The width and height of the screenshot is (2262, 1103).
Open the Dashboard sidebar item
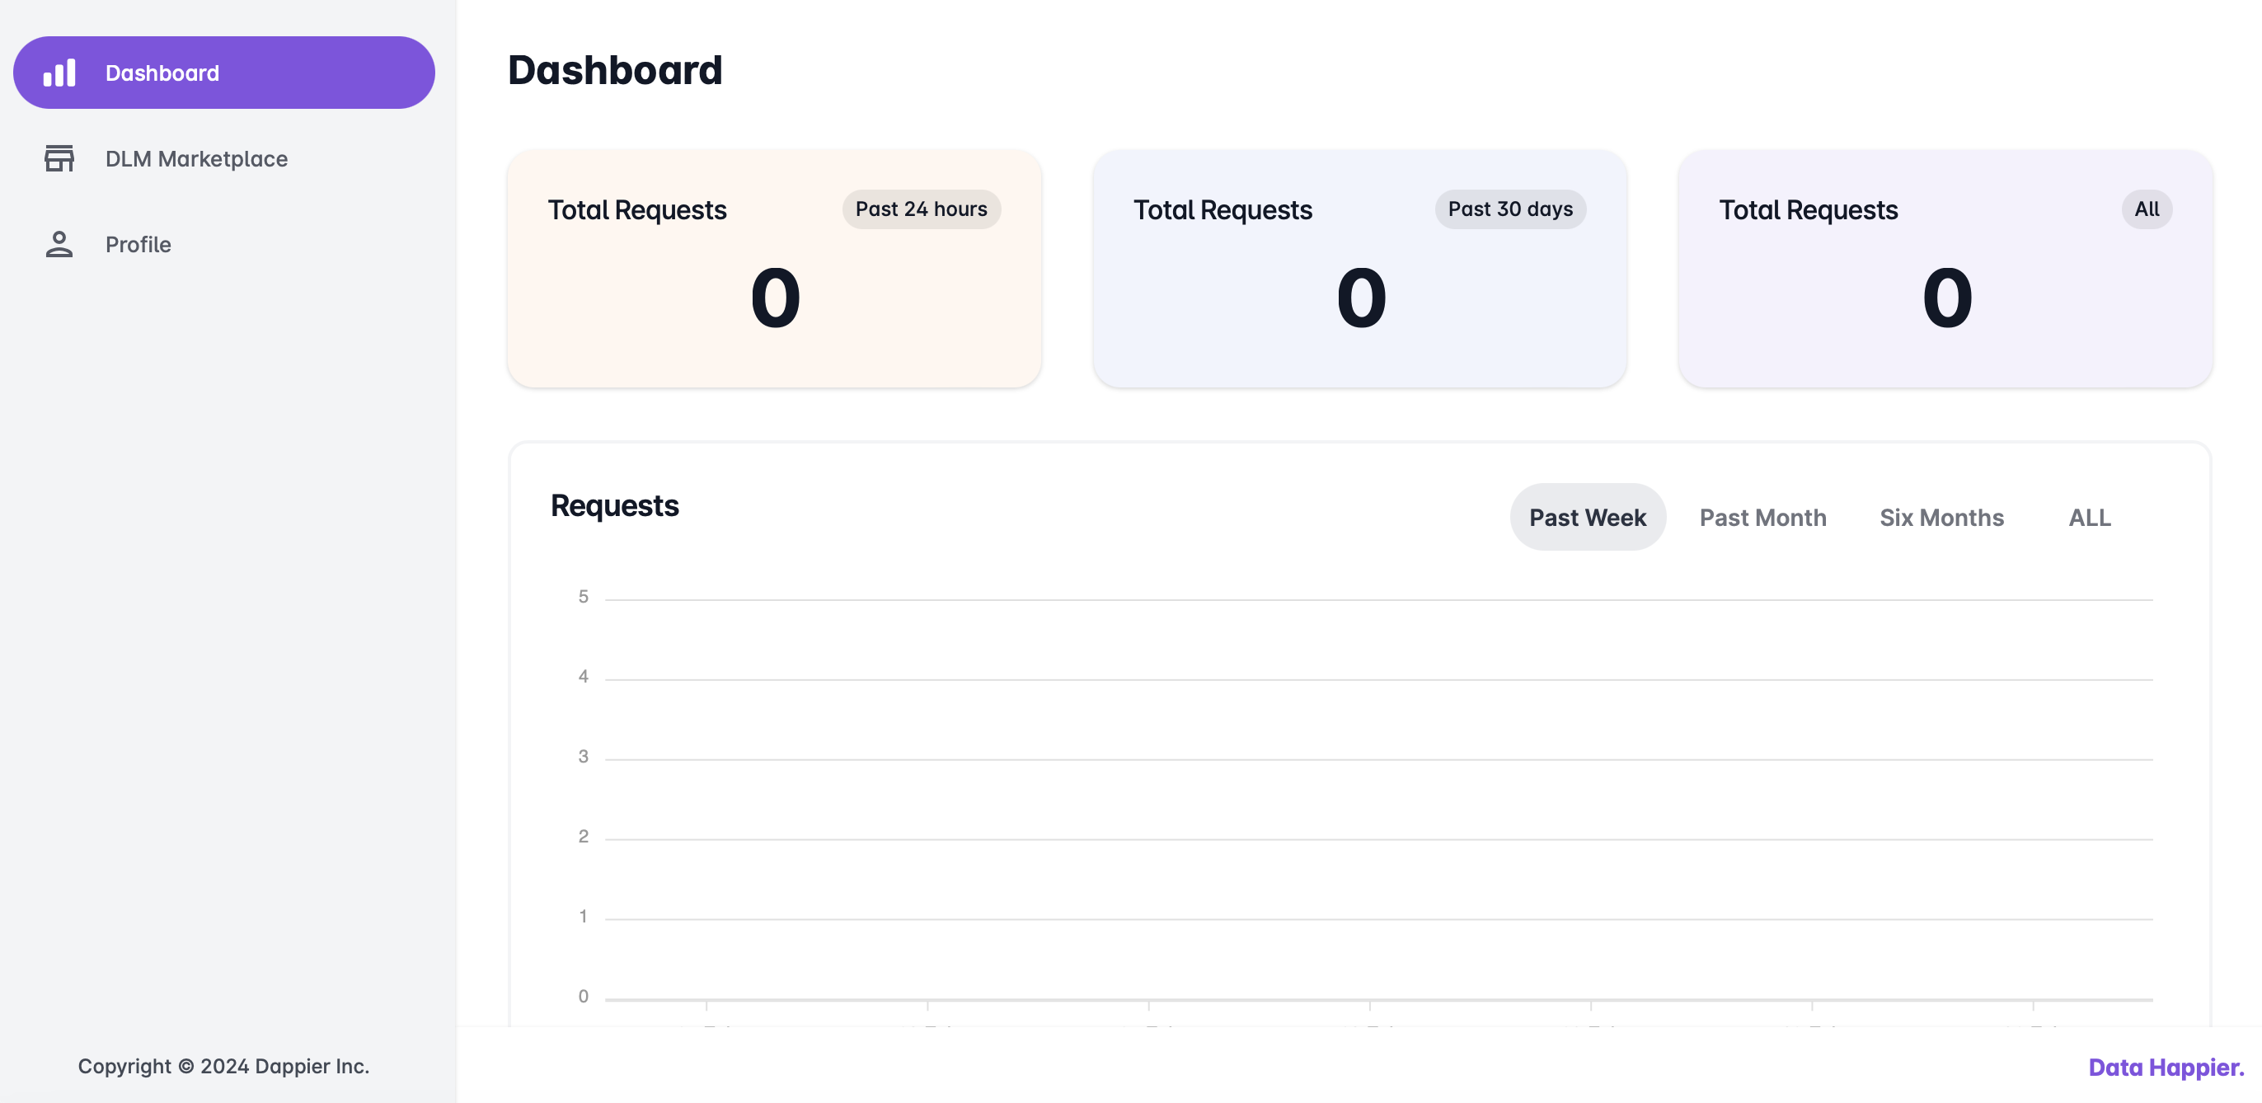[x=224, y=73]
